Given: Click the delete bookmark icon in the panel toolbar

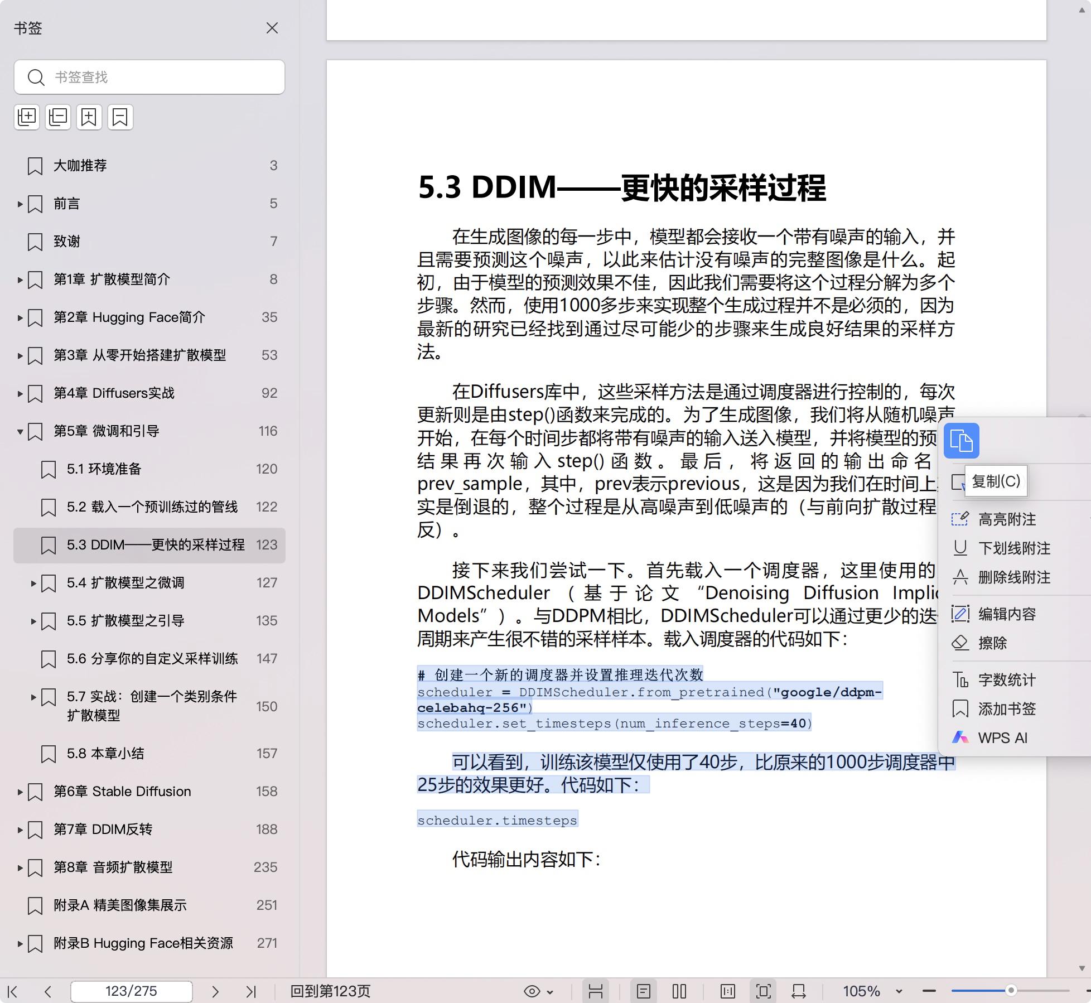Looking at the screenshot, I should pos(120,117).
